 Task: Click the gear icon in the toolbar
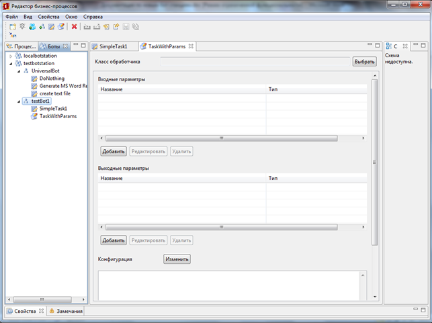click(x=22, y=27)
